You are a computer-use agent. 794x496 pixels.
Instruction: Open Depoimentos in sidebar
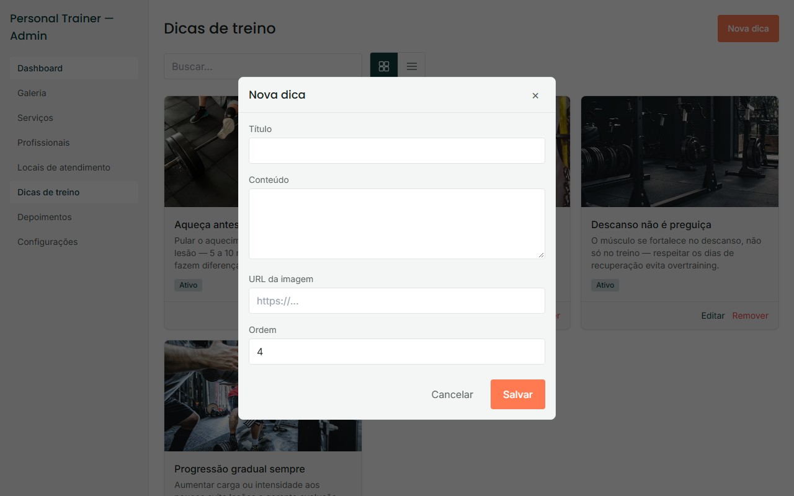point(74,217)
